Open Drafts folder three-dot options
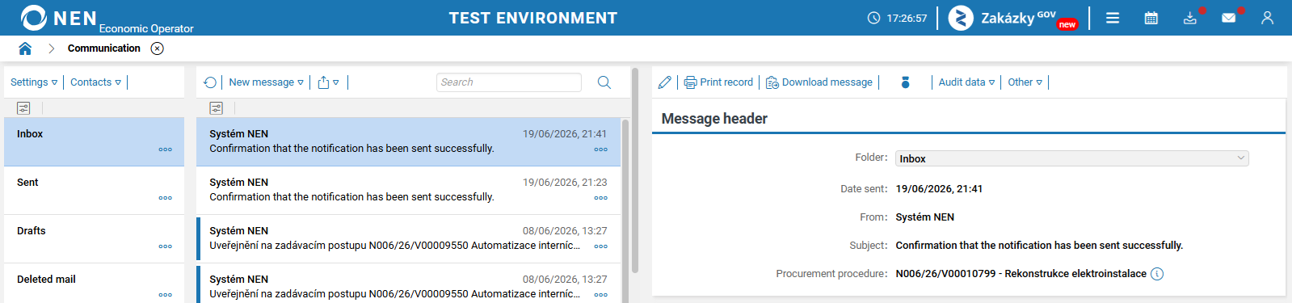The image size is (1292, 303). pyautogui.click(x=166, y=246)
